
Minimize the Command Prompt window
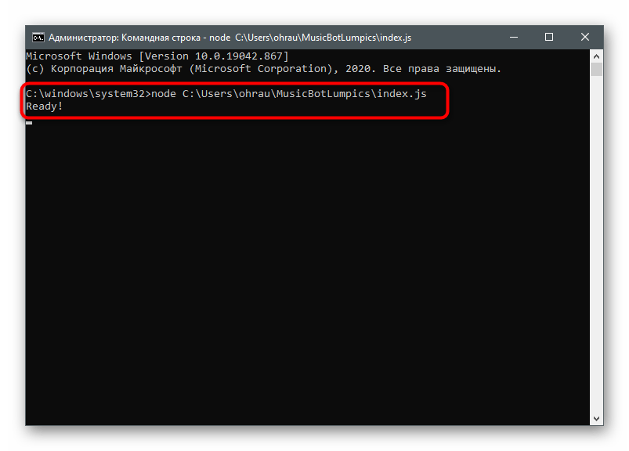tap(514, 37)
